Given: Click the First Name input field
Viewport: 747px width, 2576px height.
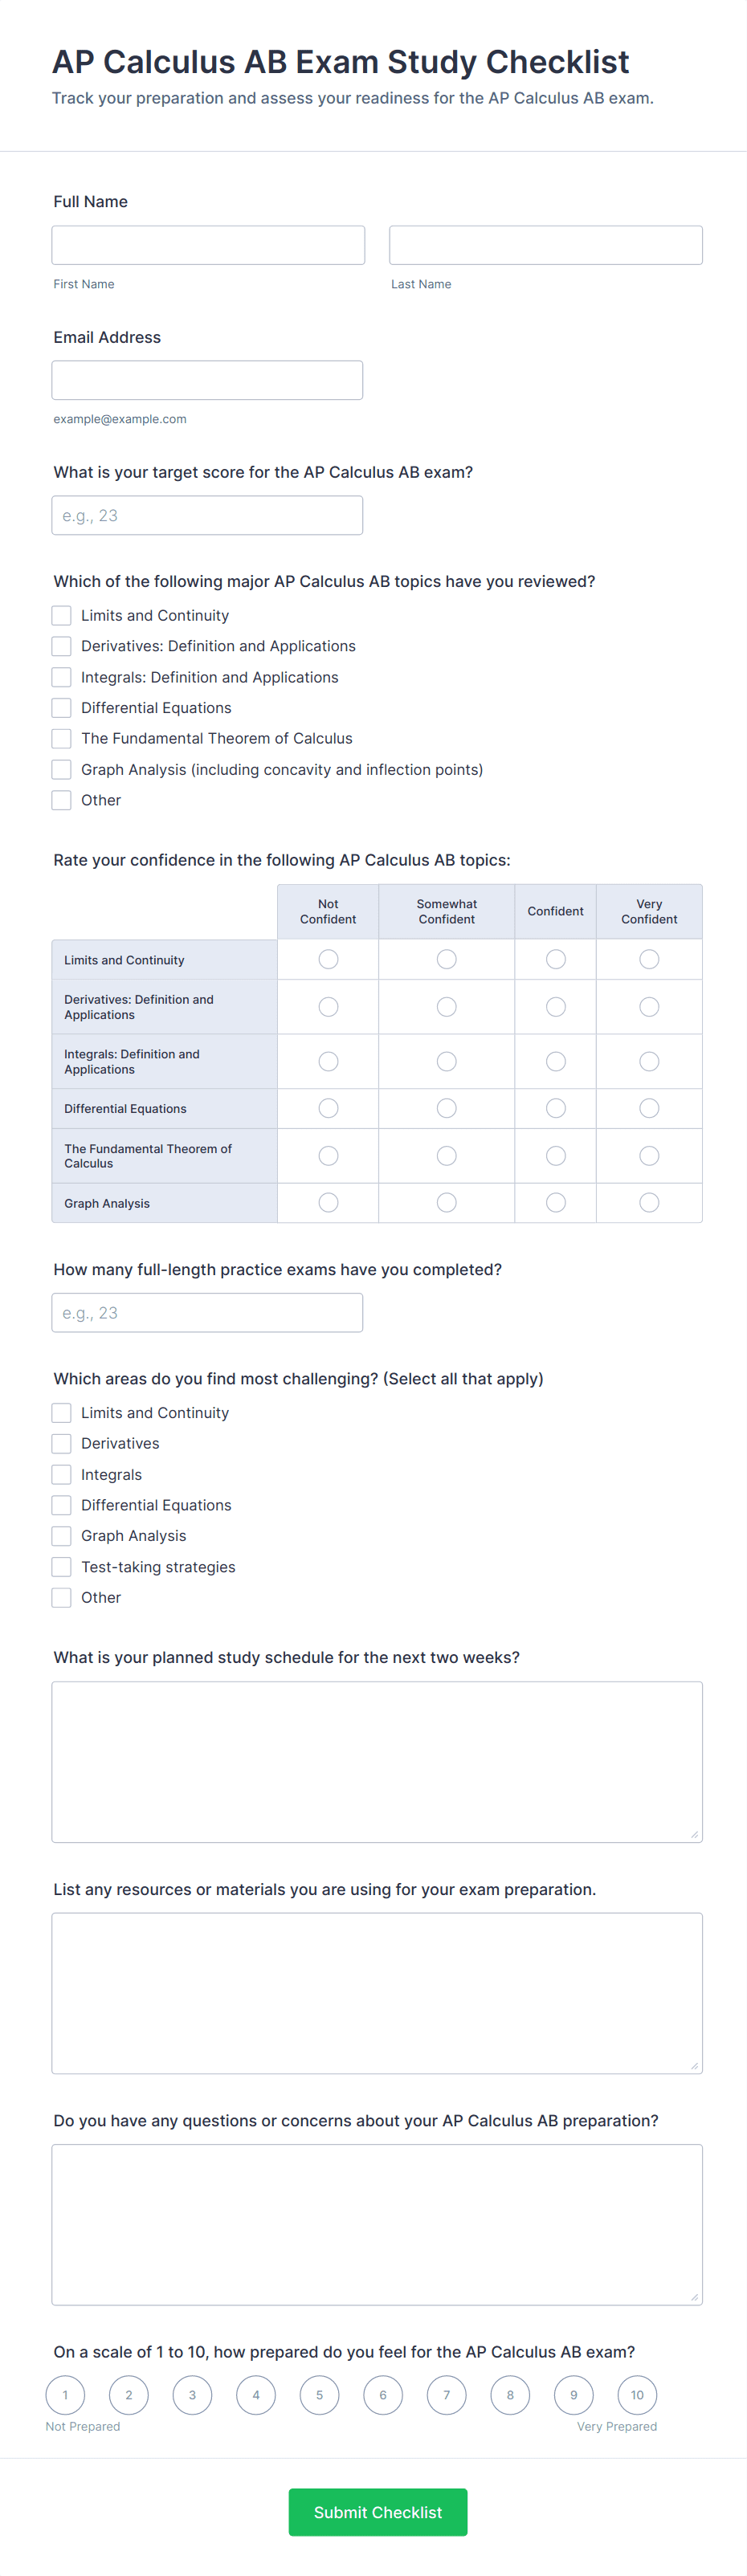Looking at the screenshot, I should point(208,245).
